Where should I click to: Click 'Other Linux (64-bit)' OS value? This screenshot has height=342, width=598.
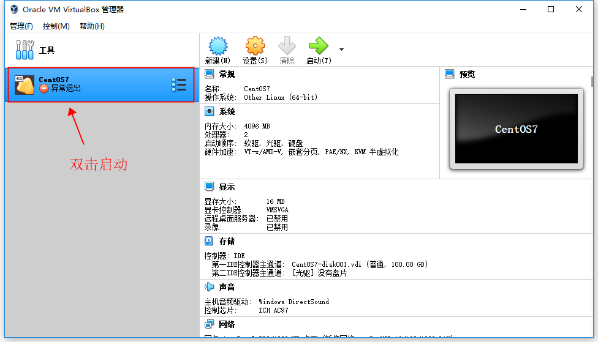click(x=281, y=97)
